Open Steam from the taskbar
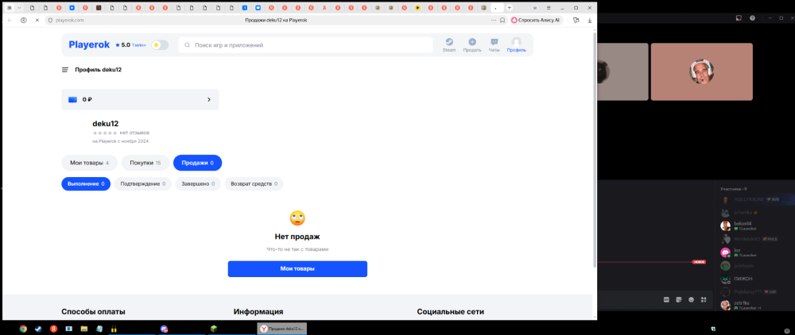This screenshot has width=795, height=335. coord(38,329)
